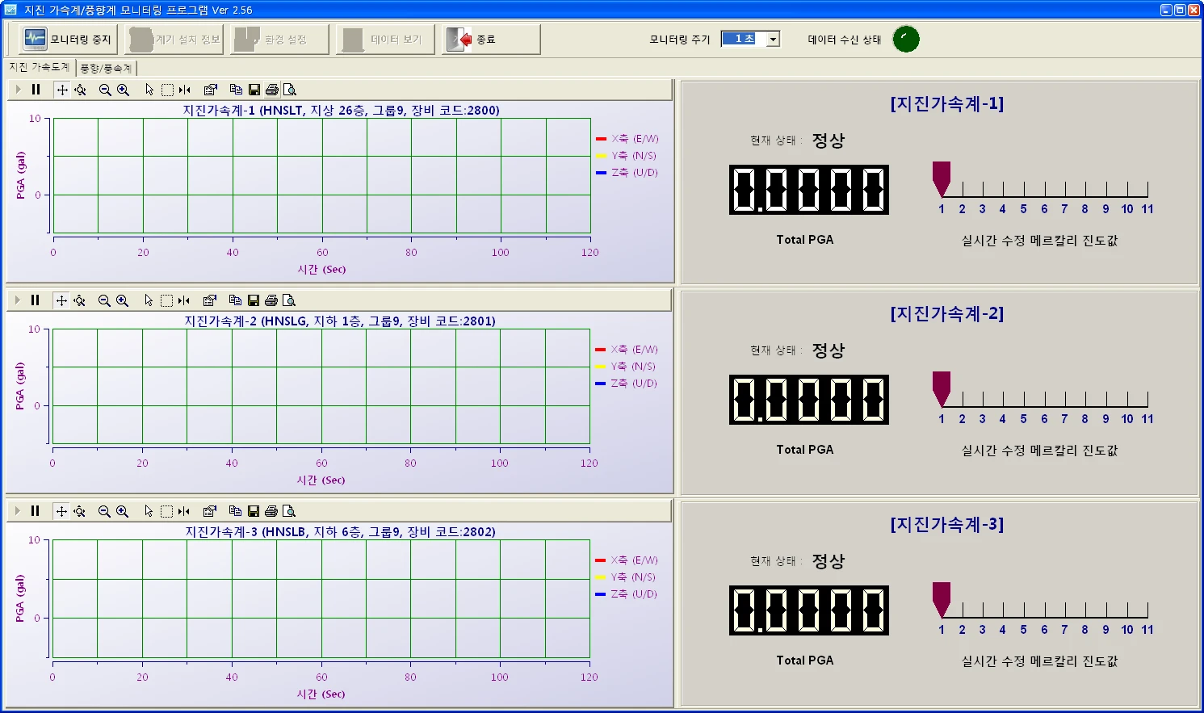Click the Mercalli intensity marker for 지진가속계-2
Viewport: 1204px width, 713px height.
coord(942,389)
